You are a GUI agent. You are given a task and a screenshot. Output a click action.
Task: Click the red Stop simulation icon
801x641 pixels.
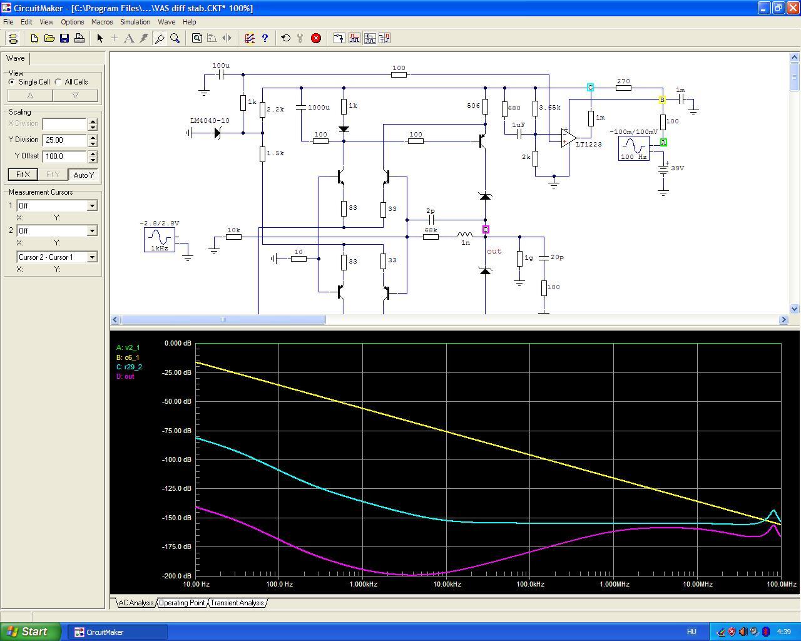point(316,38)
